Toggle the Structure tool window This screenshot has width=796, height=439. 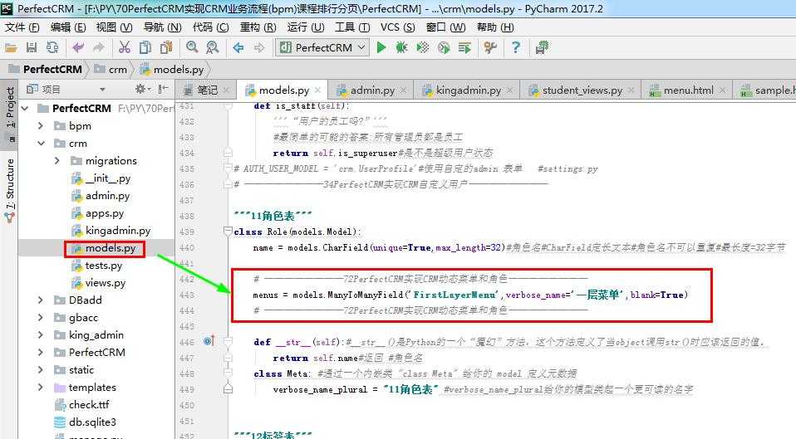click(10, 190)
